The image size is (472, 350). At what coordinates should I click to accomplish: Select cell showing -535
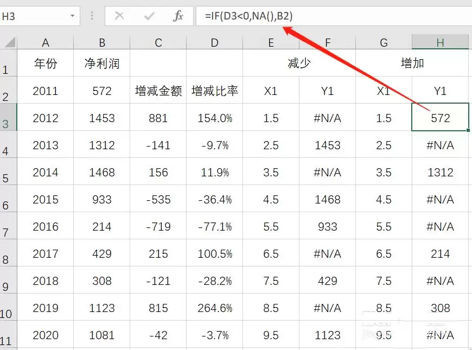click(x=158, y=199)
